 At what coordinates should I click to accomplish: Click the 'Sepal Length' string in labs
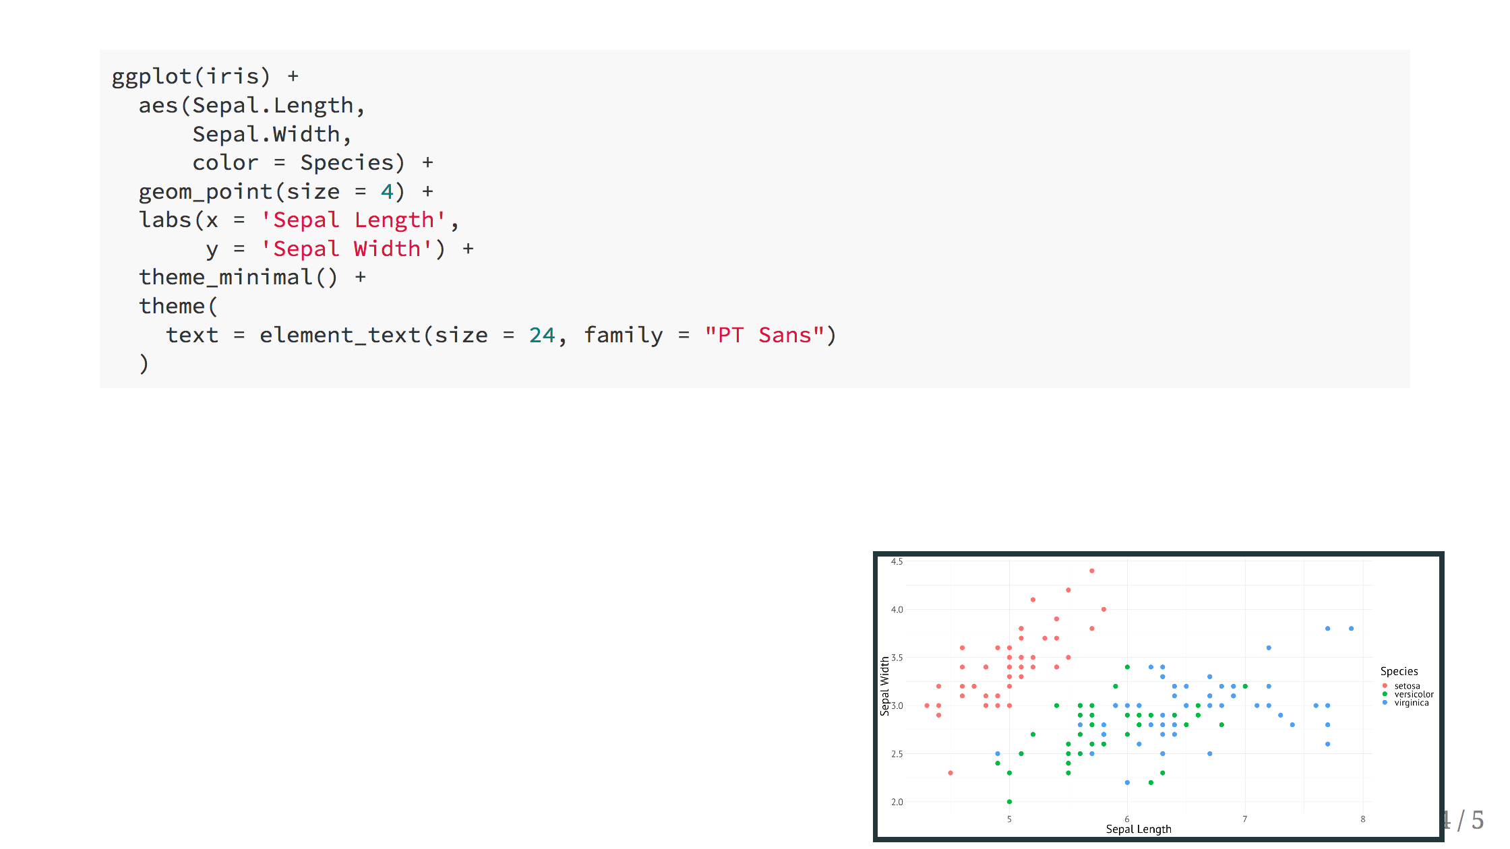click(353, 220)
